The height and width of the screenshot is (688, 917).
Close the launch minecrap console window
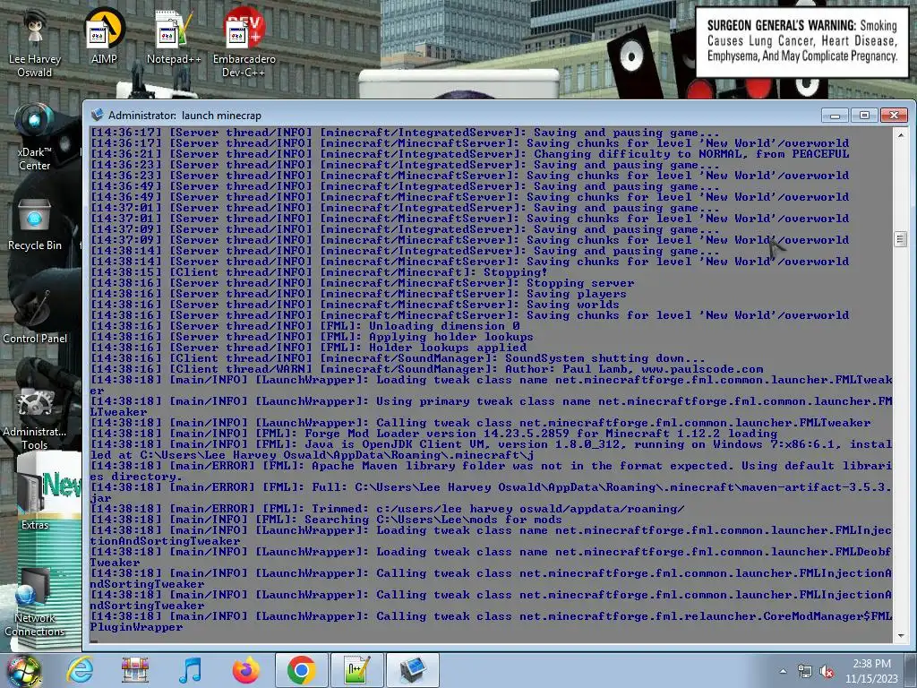(x=894, y=116)
